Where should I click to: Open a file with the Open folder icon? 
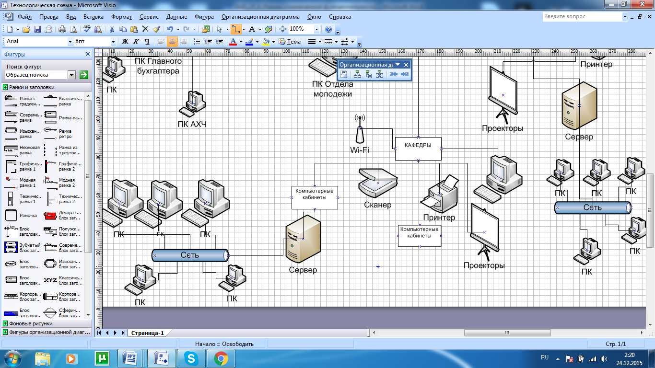(26, 29)
